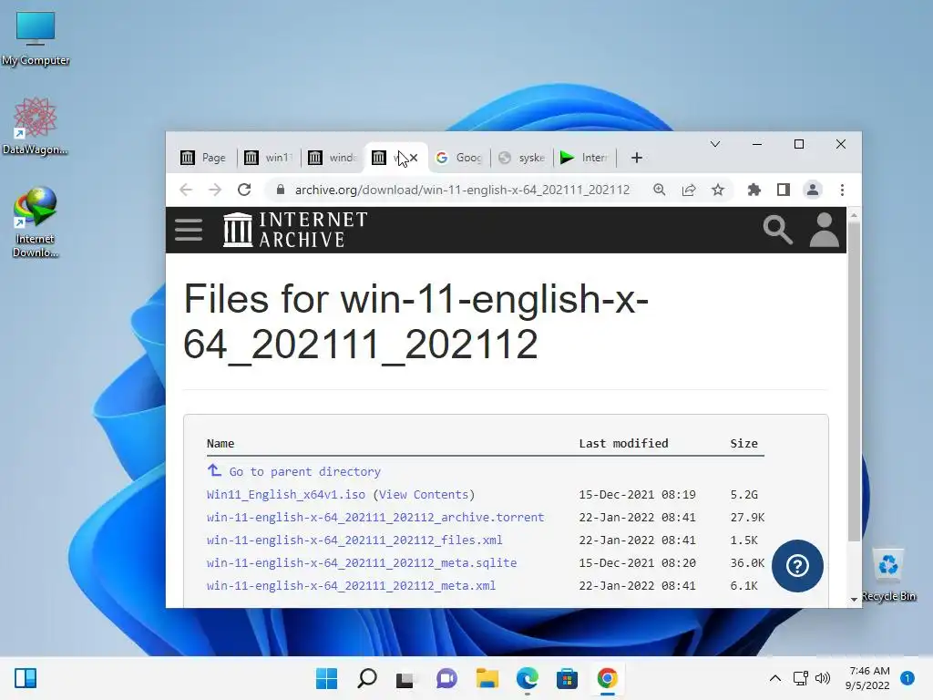Open the Internet Archive user account icon
The image size is (933, 700).
[x=824, y=230]
